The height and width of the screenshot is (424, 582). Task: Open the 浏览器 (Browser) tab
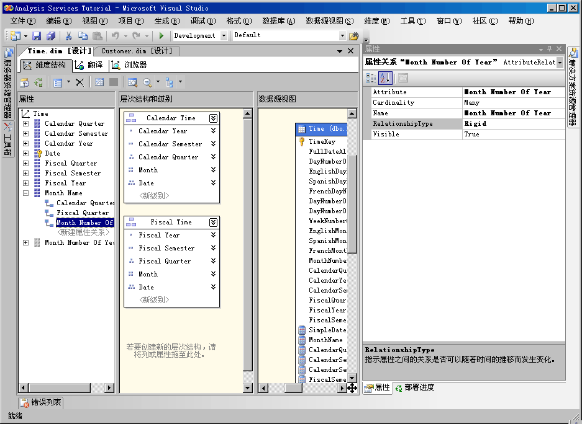(x=130, y=65)
